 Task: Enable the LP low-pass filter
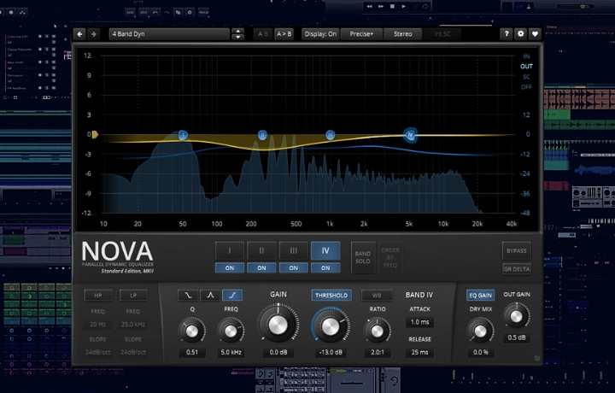coord(133,295)
